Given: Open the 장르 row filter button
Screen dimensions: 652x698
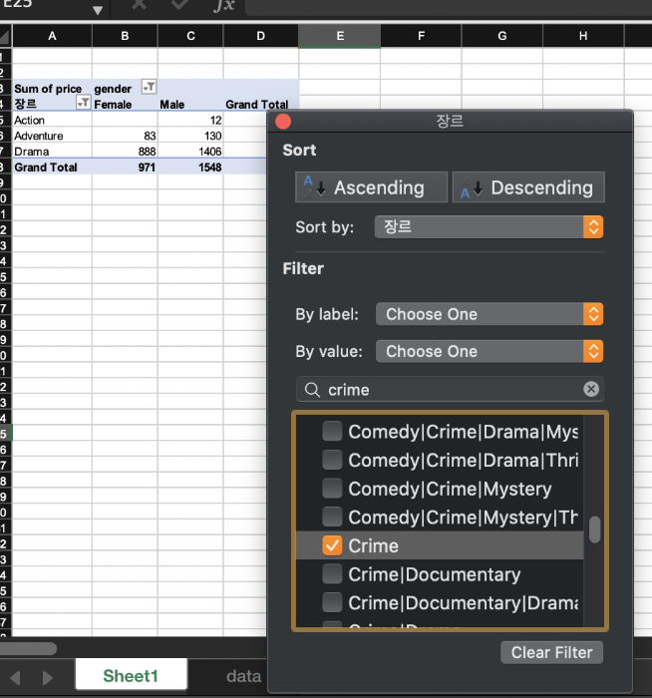Looking at the screenshot, I should point(83,103).
